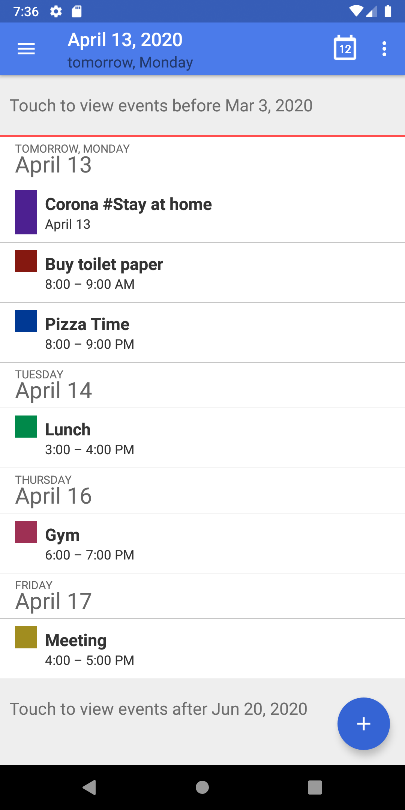This screenshot has width=405, height=810.
Task: Tap the April 13, 2020 title date
Action: (x=125, y=40)
